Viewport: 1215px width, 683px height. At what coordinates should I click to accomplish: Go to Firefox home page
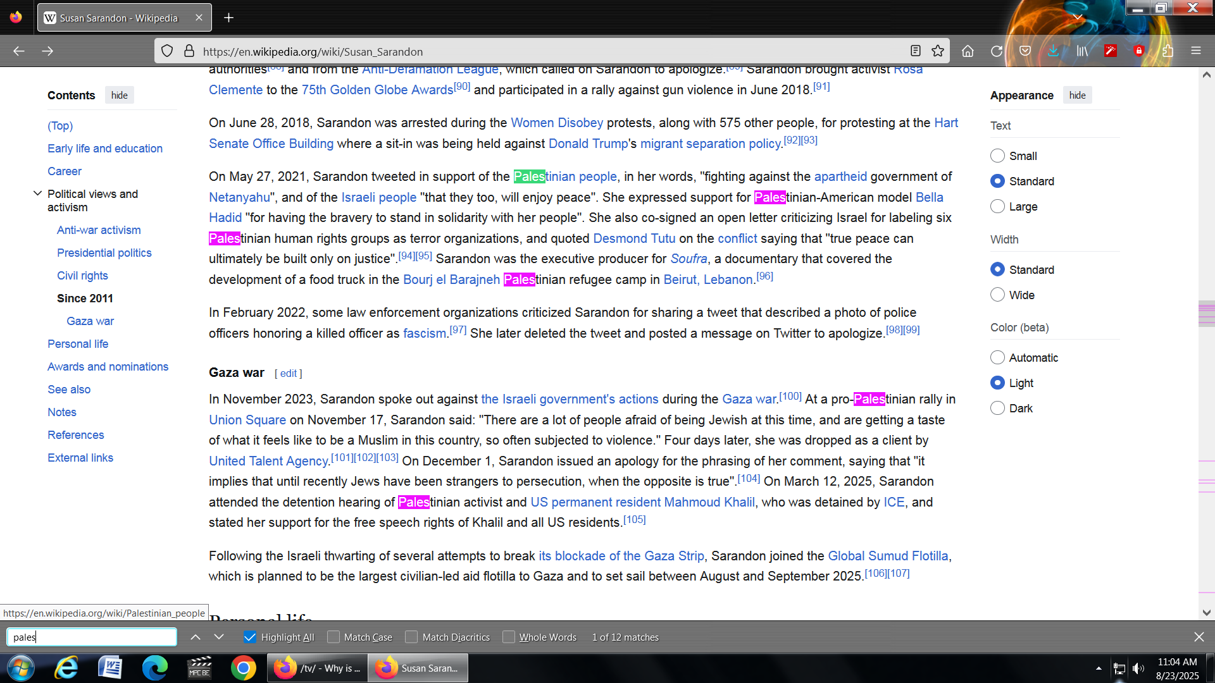click(968, 51)
